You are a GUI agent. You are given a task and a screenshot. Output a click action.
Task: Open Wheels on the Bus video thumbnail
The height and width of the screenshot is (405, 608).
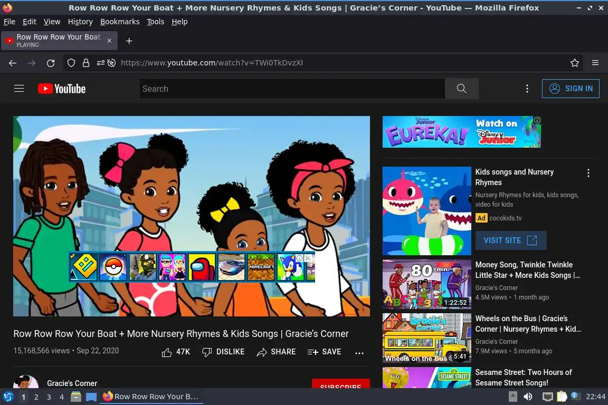point(426,338)
